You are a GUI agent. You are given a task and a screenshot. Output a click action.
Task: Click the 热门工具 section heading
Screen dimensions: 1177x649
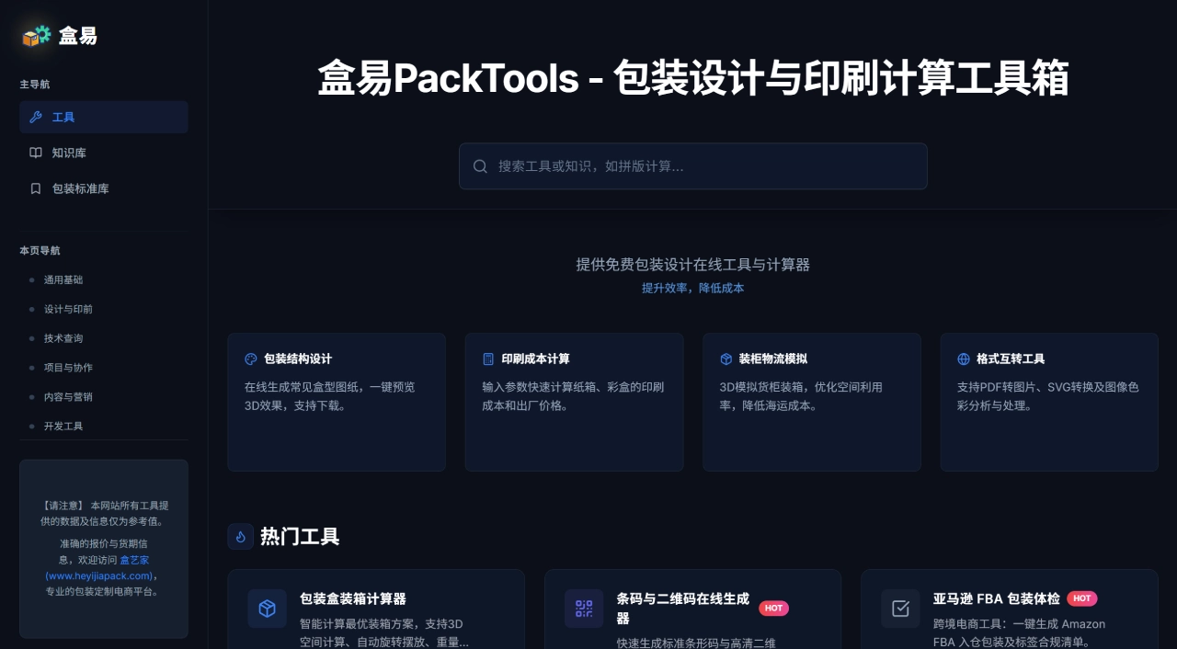pyautogui.click(x=300, y=537)
